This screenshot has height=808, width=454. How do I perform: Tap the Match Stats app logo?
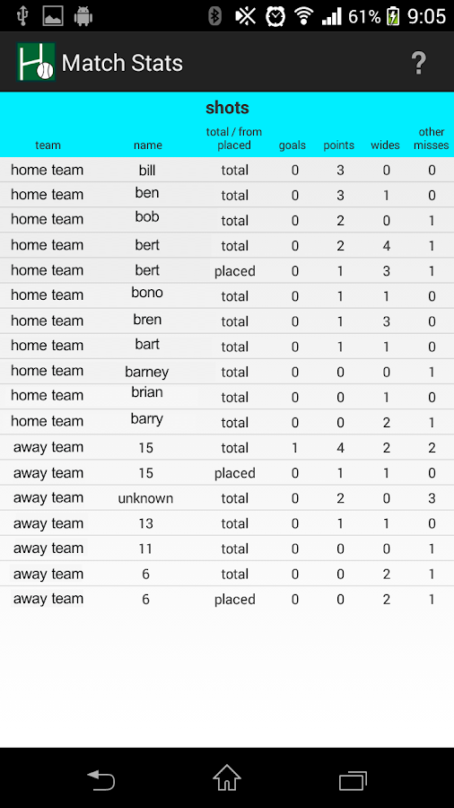tap(36, 62)
